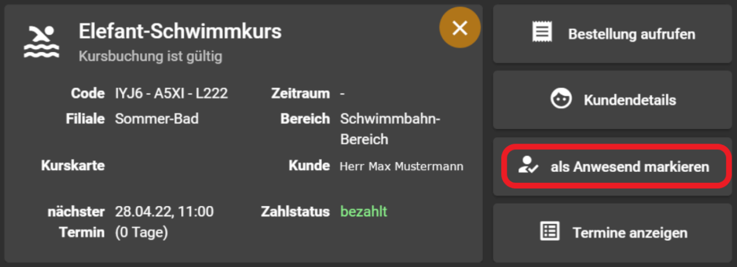737x267 pixels.
Task: Click the receipt icon on Bestellung aufrufen
Action: coord(542,33)
